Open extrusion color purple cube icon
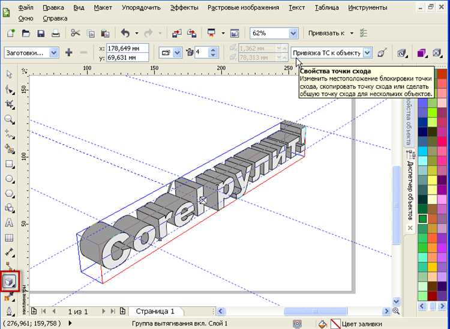The image size is (450, 329). tap(421, 53)
